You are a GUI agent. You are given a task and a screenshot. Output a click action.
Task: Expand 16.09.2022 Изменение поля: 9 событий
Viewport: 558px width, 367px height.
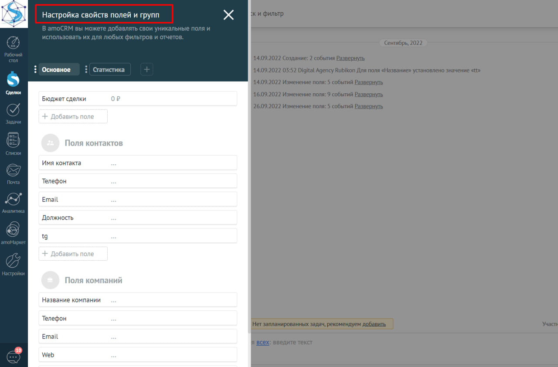(369, 94)
